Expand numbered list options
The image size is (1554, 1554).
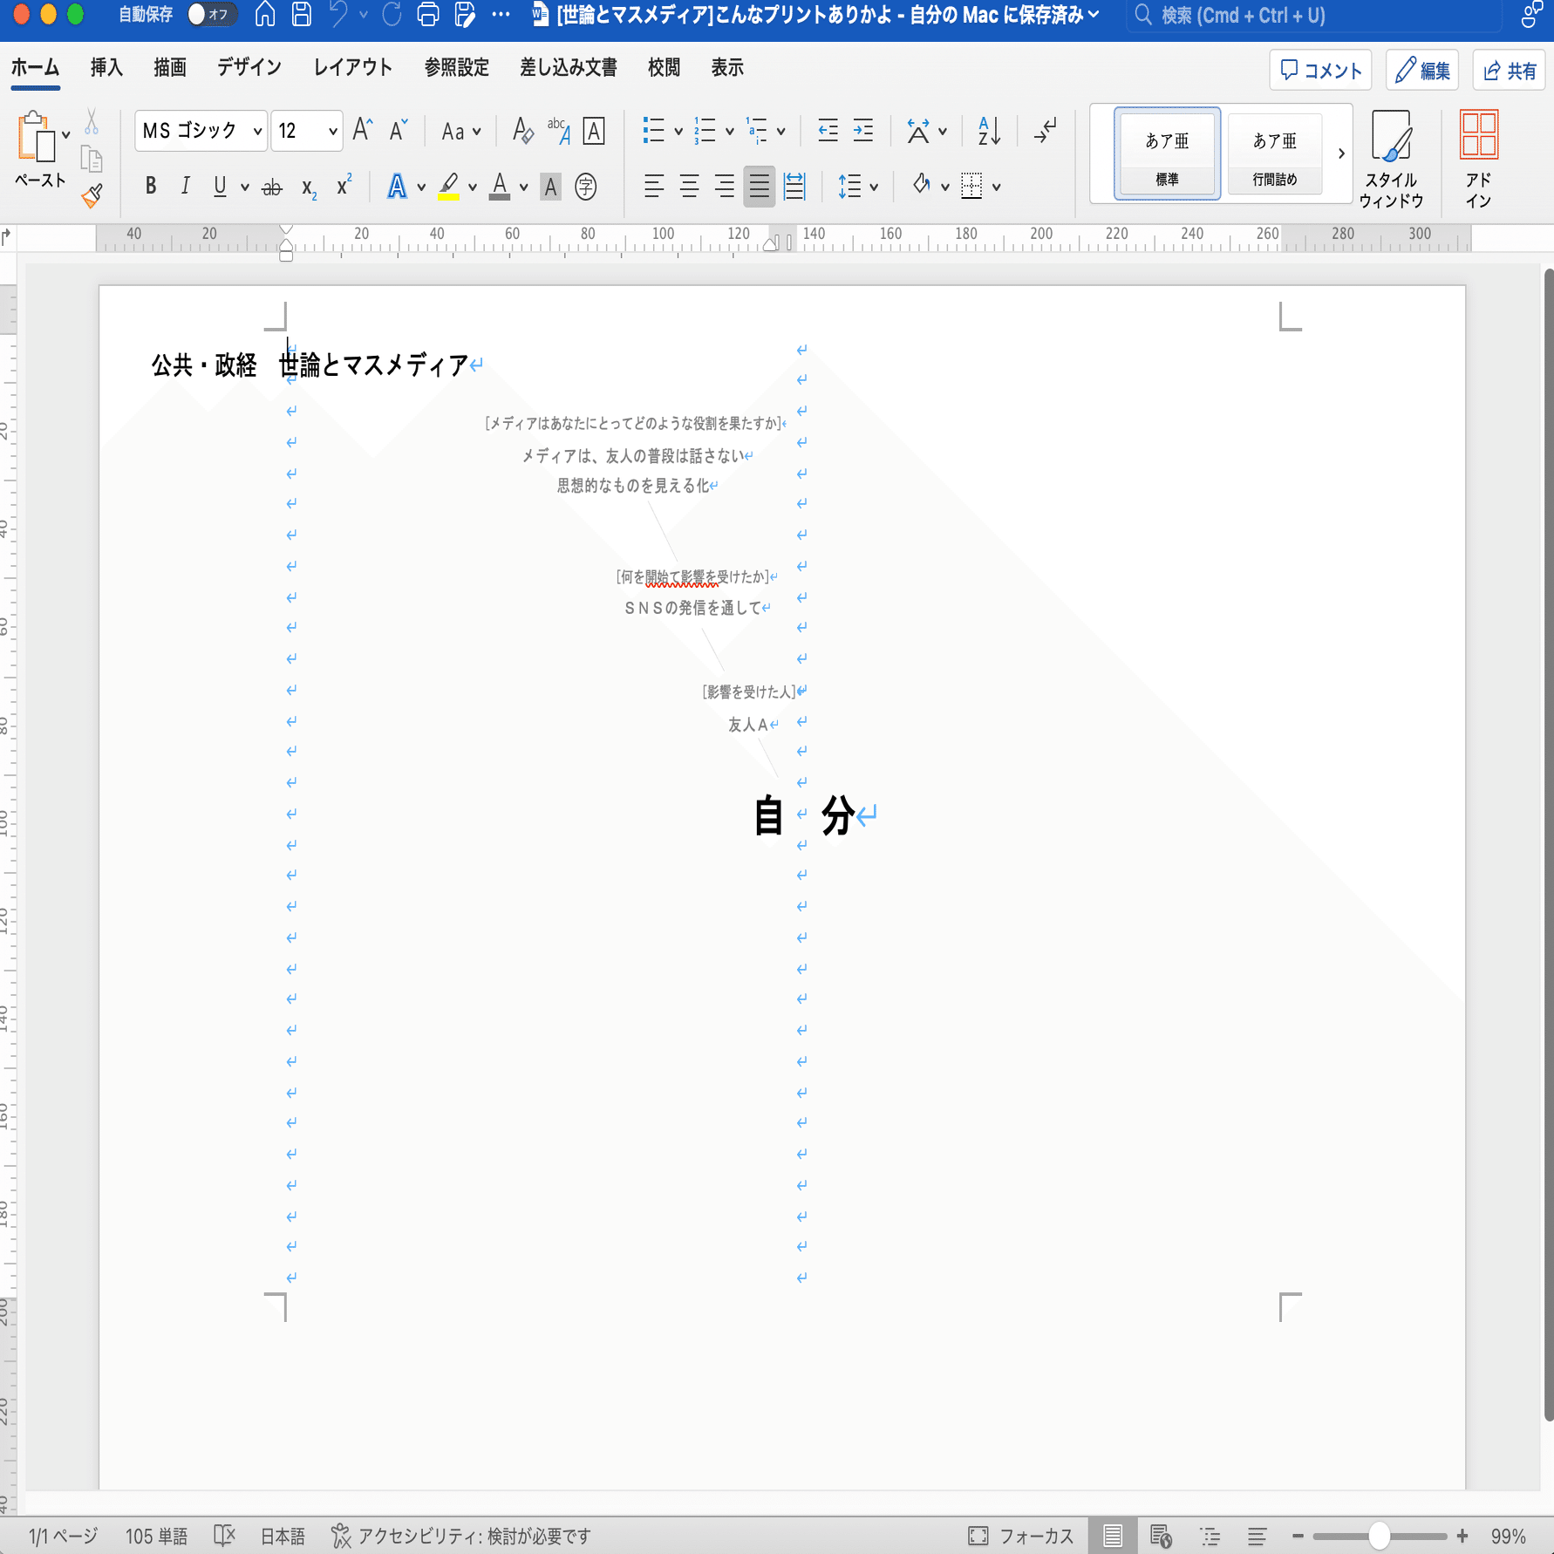tap(730, 132)
